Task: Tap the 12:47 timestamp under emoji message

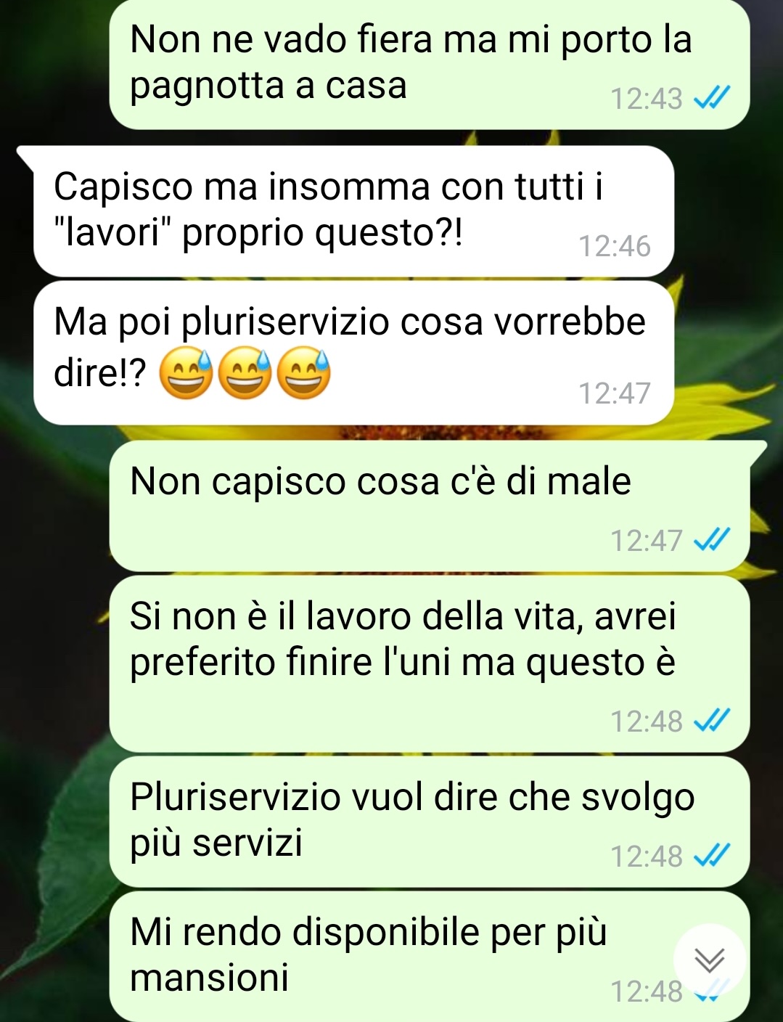Action: coord(615,393)
